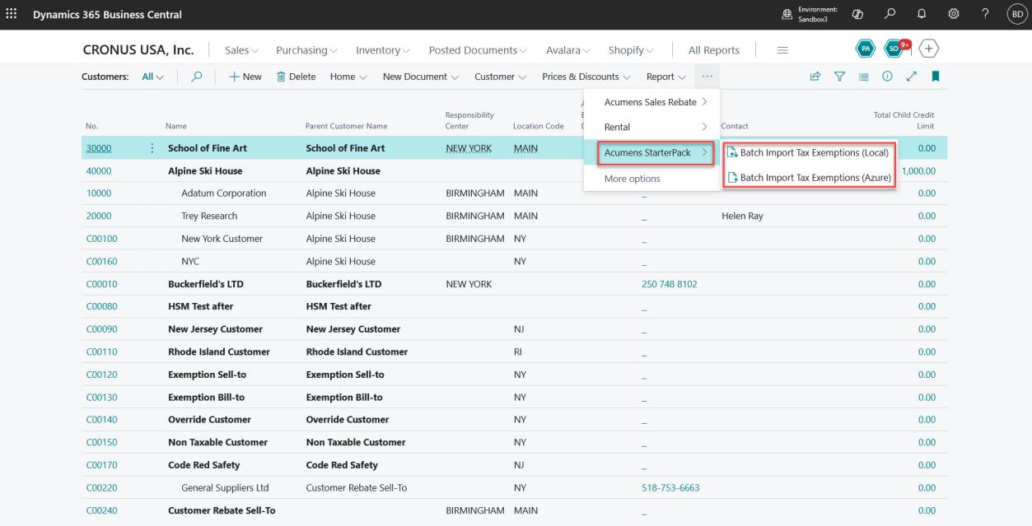Expand the New Document dropdown
This screenshot has height=526, width=1032.
(x=421, y=77)
